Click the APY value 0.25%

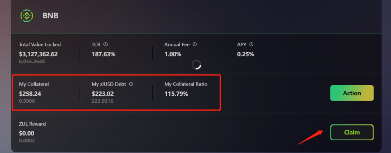tap(246, 54)
